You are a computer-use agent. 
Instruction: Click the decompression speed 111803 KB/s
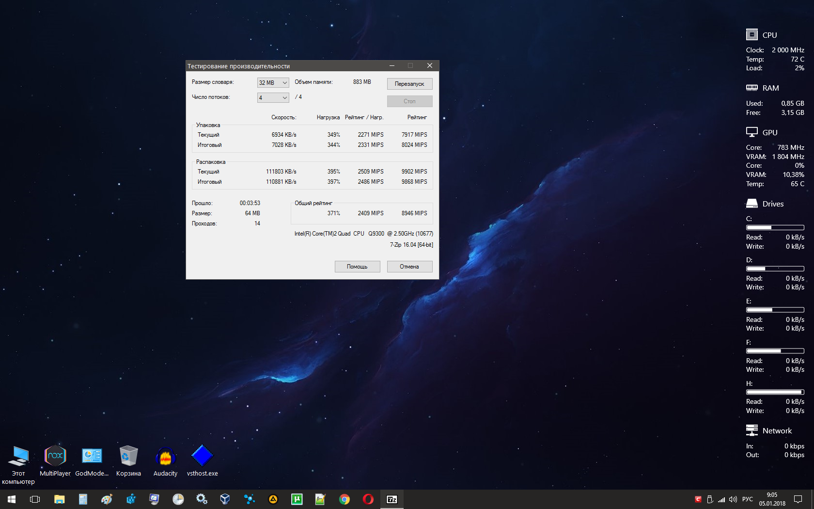click(281, 172)
